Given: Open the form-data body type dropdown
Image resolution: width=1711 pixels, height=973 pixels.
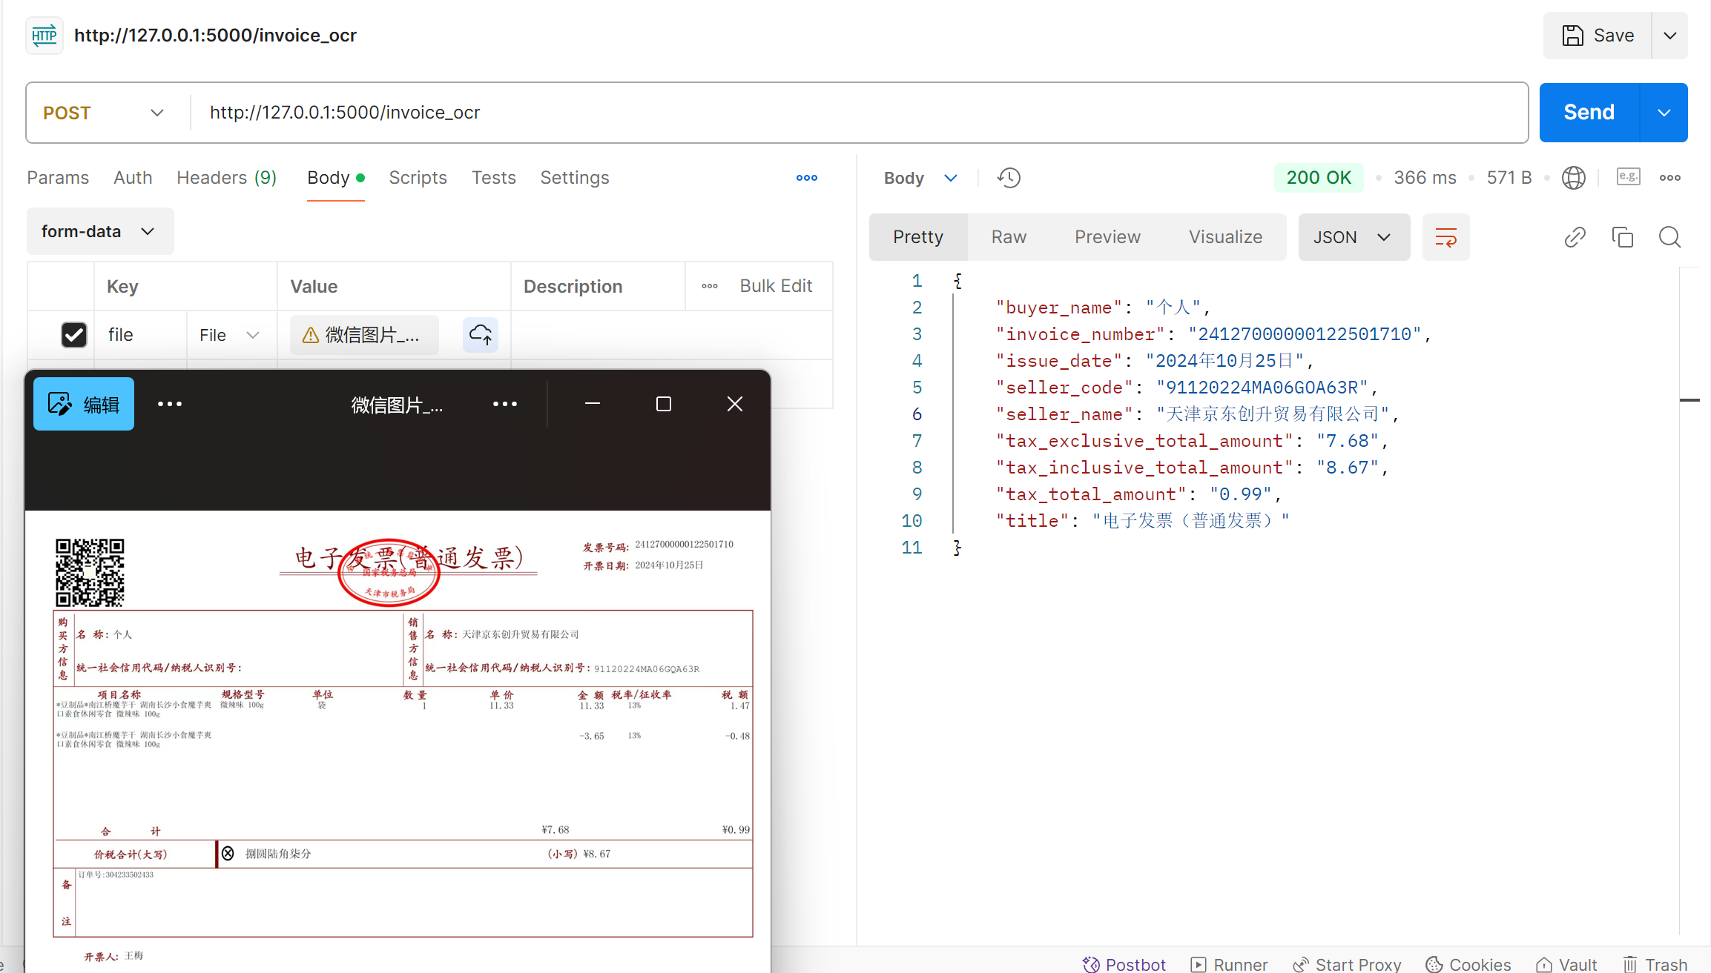Looking at the screenshot, I should 100,232.
